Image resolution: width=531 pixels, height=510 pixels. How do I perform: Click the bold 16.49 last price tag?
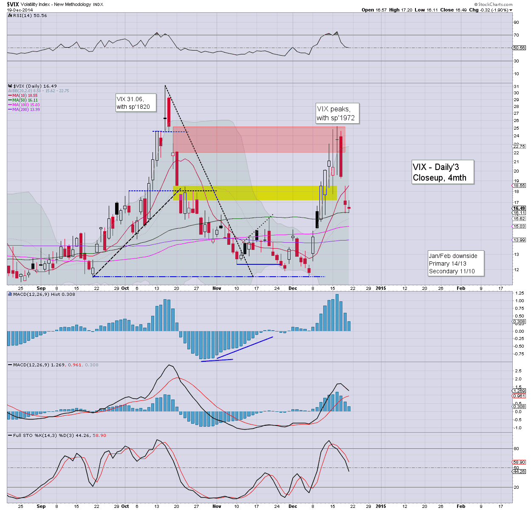coord(519,208)
